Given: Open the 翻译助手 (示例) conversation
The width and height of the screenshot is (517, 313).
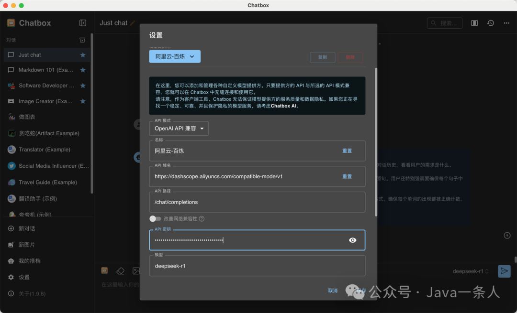Looking at the screenshot, I should point(46,199).
